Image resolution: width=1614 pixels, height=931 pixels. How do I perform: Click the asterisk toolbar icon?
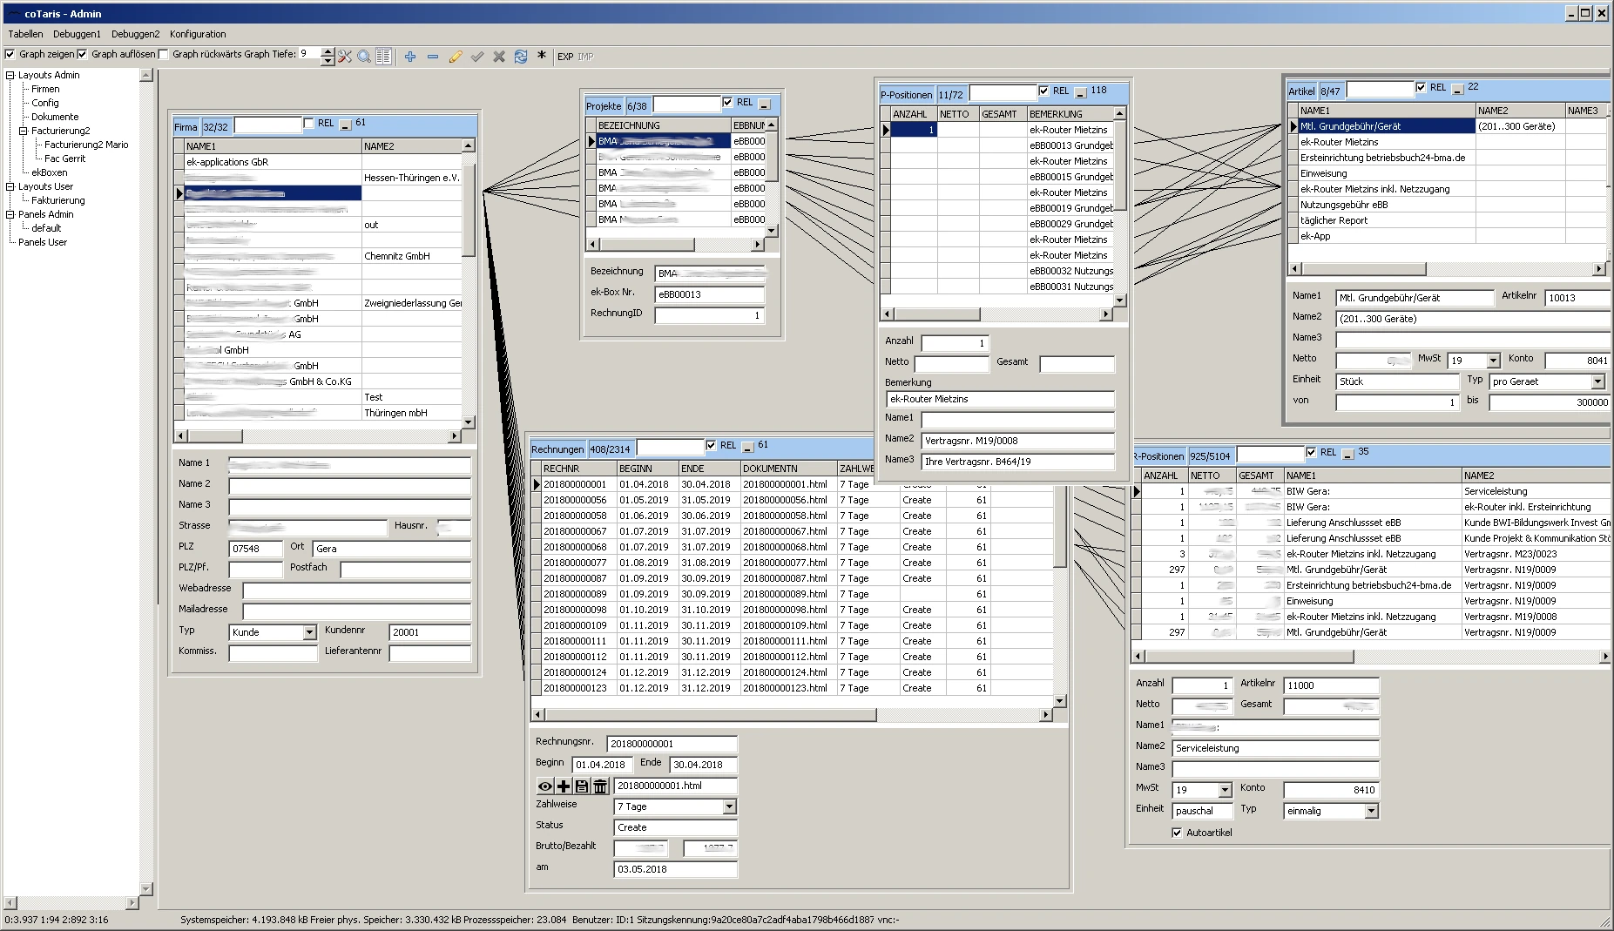(x=542, y=56)
